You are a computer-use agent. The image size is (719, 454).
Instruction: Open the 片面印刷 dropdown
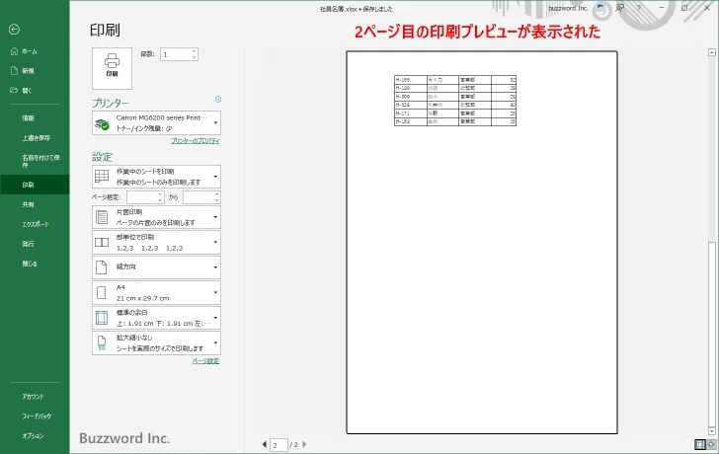156,217
